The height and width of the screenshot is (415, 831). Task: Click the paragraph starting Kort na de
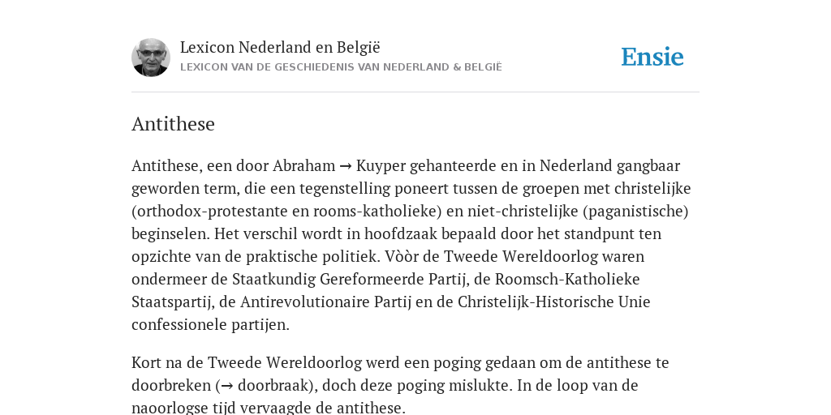(400, 385)
